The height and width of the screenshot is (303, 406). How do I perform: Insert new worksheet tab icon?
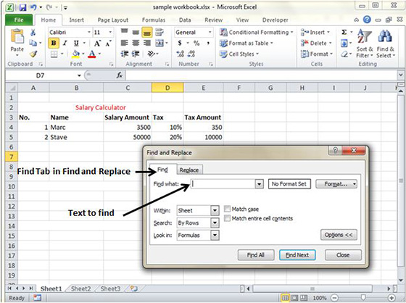point(134,289)
